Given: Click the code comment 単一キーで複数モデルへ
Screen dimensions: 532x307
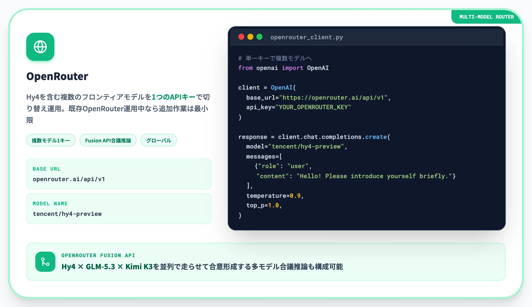Looking at the screenshot, I should (x=275, y=58).
